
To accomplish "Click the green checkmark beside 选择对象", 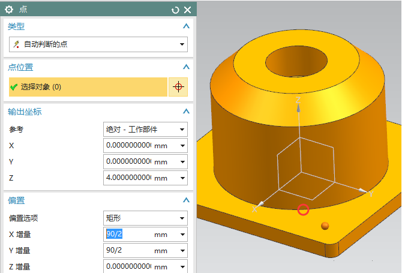I will pyautogui.click(x=14, y=87).
